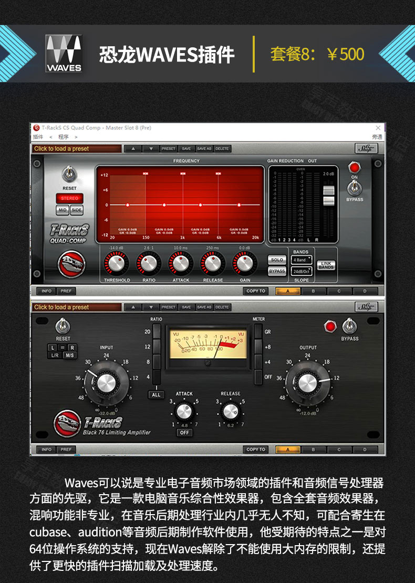Viewport: 415px width, 583px height.
Task: Click the Quad-Comp RELEASE knob
Action: pyautogui.click(x=213, y=263)
